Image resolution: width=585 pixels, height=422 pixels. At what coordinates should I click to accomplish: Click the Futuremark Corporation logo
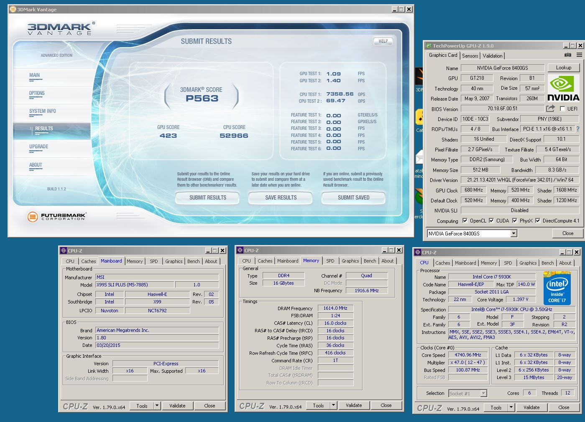tap(56, 217)
